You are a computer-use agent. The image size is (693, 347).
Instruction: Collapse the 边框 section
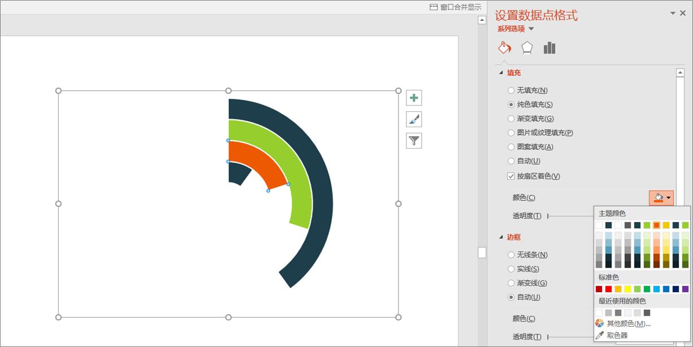click(x=501, y=237)
